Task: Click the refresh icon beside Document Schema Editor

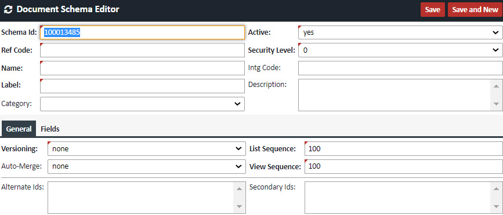Action: tap(8, 10)
